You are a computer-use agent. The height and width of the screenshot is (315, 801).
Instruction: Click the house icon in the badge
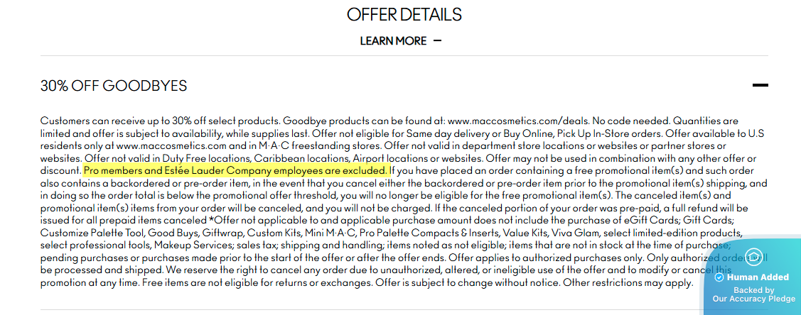753,258
